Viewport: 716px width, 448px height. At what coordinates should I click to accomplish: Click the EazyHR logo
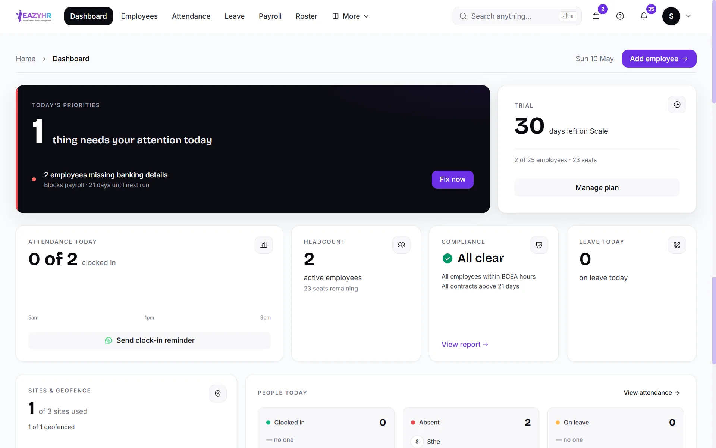coord(34,16)
